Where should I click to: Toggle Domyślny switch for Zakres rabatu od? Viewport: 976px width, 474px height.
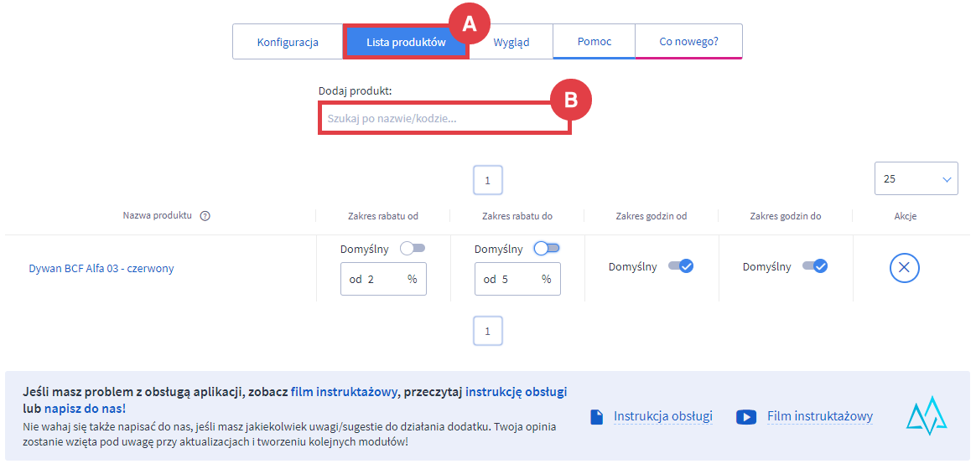pyautogui.click(x=413, y=249)
